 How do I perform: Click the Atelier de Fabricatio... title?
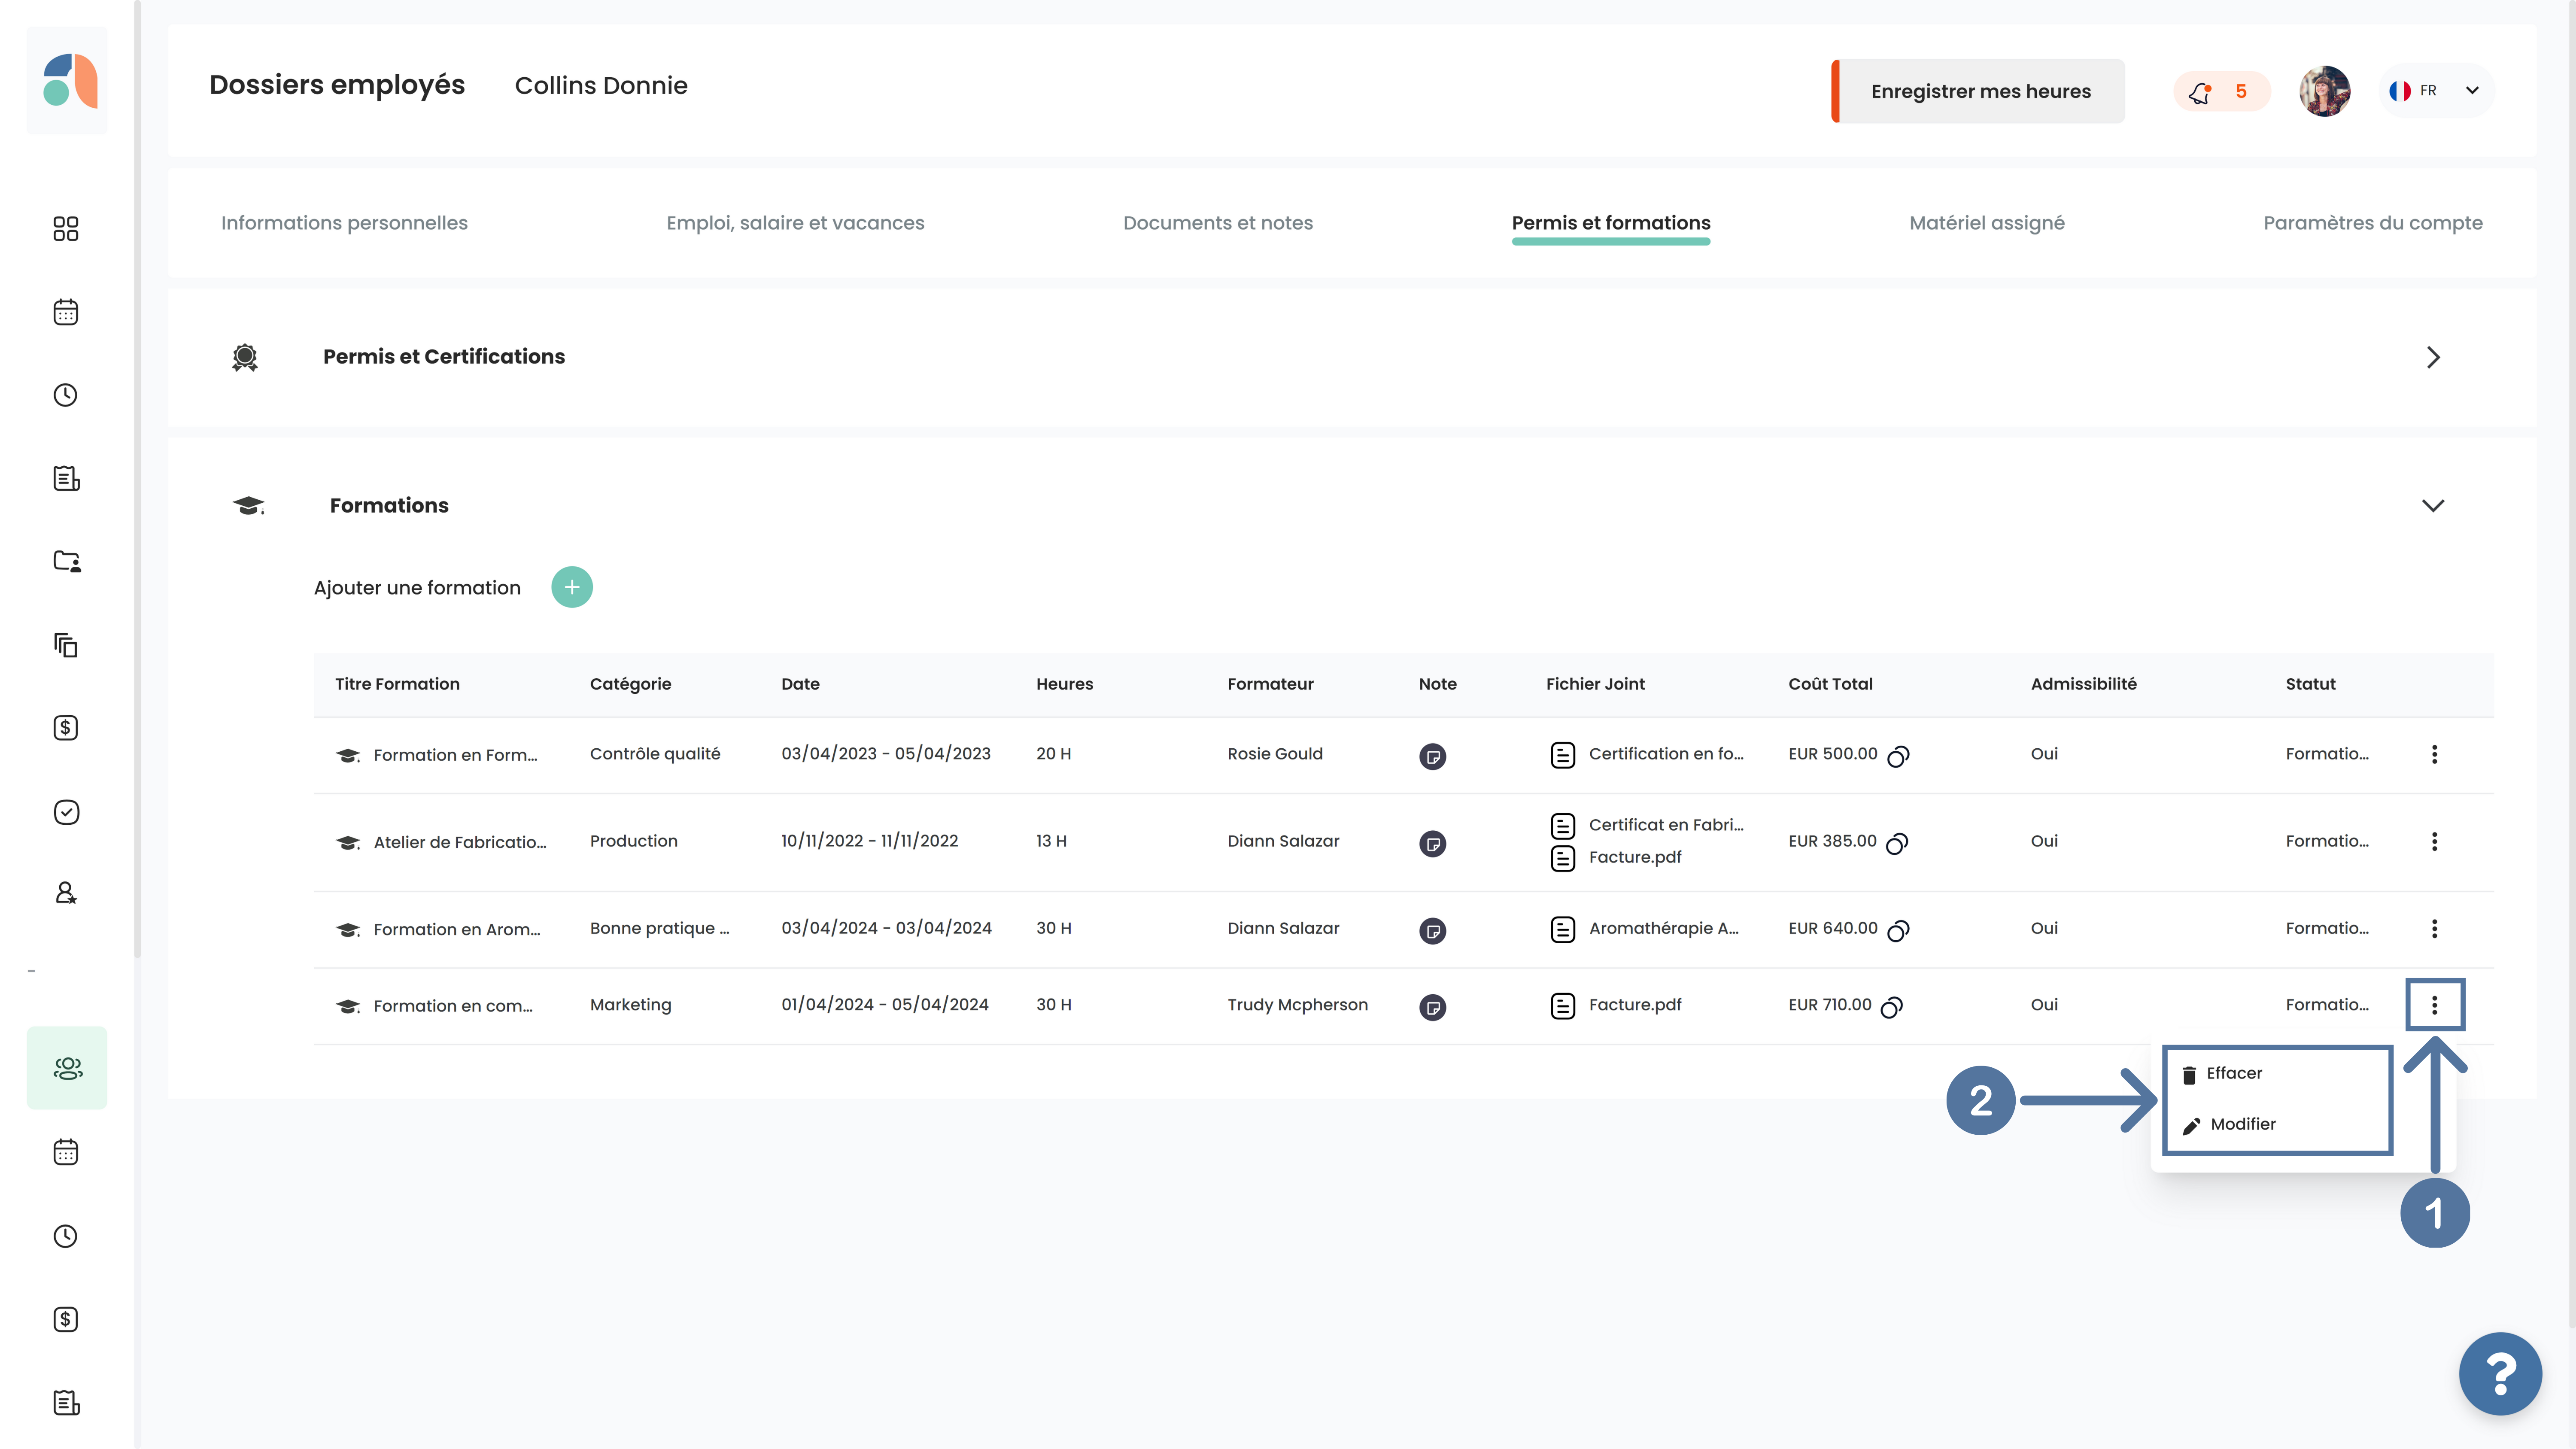click(460, 842)
